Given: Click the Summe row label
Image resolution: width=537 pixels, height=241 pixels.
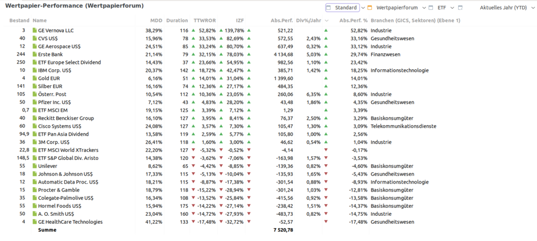Looking at the screenshot, I should (x=47, y=230).
